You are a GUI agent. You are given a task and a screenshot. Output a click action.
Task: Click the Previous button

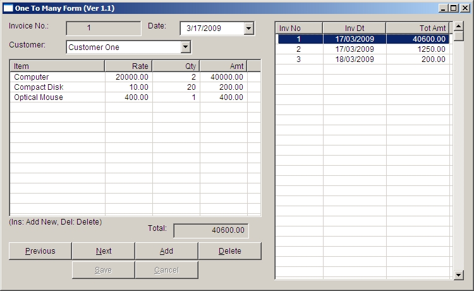point(40,251)
